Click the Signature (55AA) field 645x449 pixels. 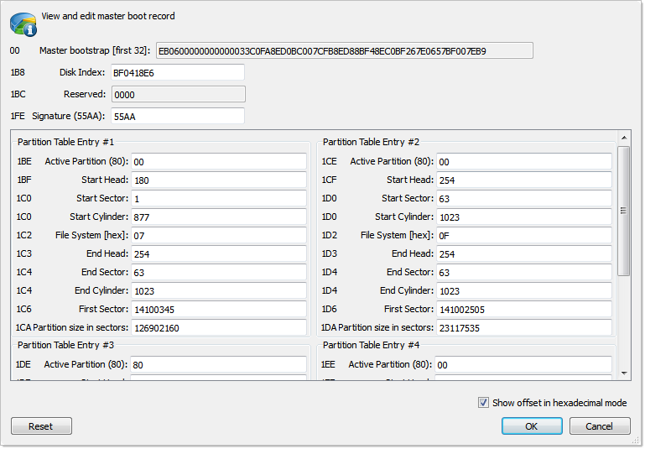pyautogui.click(x=177, y=116)
